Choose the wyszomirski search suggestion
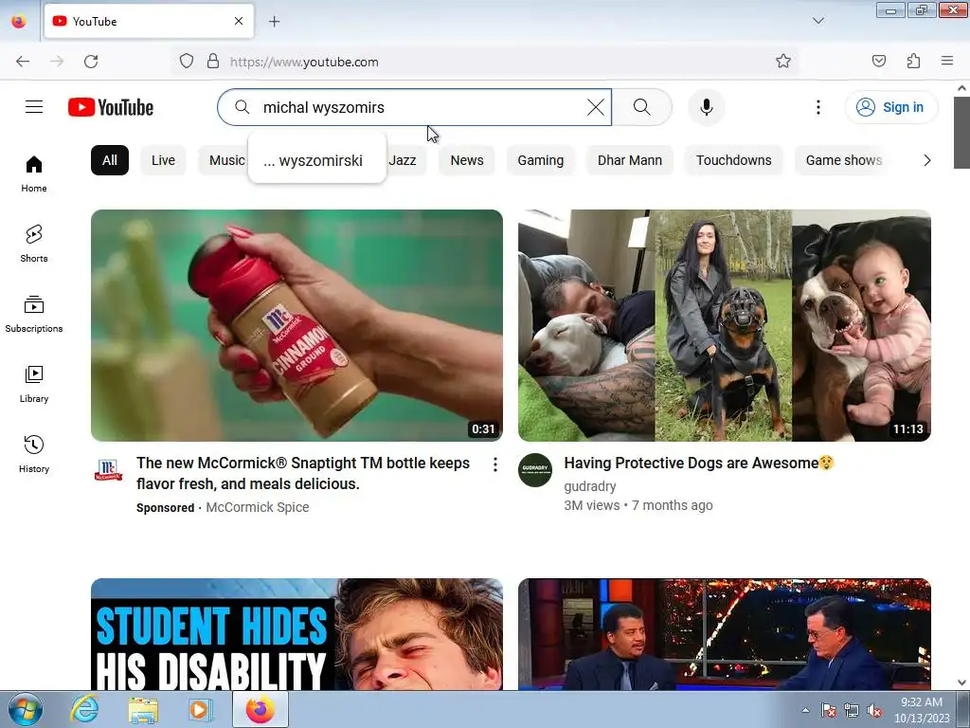This screenshot has height=728, width=970. [x=317, y=160]
